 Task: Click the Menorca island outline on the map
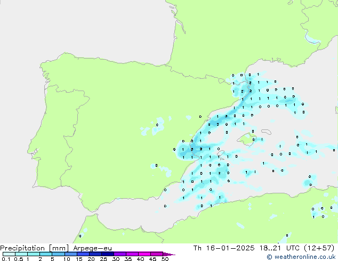(x=266, y=132)
